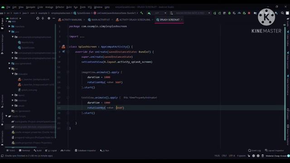Open the Android project view dropdown
290x163 pixels.
tap(14, 18)
